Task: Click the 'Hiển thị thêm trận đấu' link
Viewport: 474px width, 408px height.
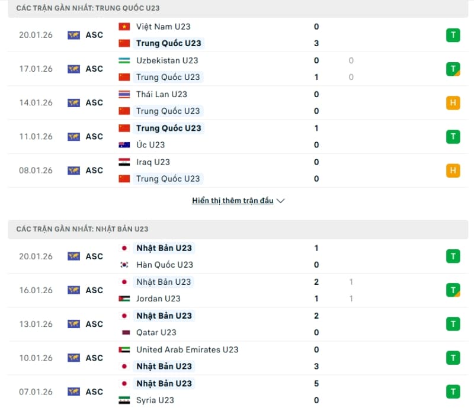Action: 232,201
